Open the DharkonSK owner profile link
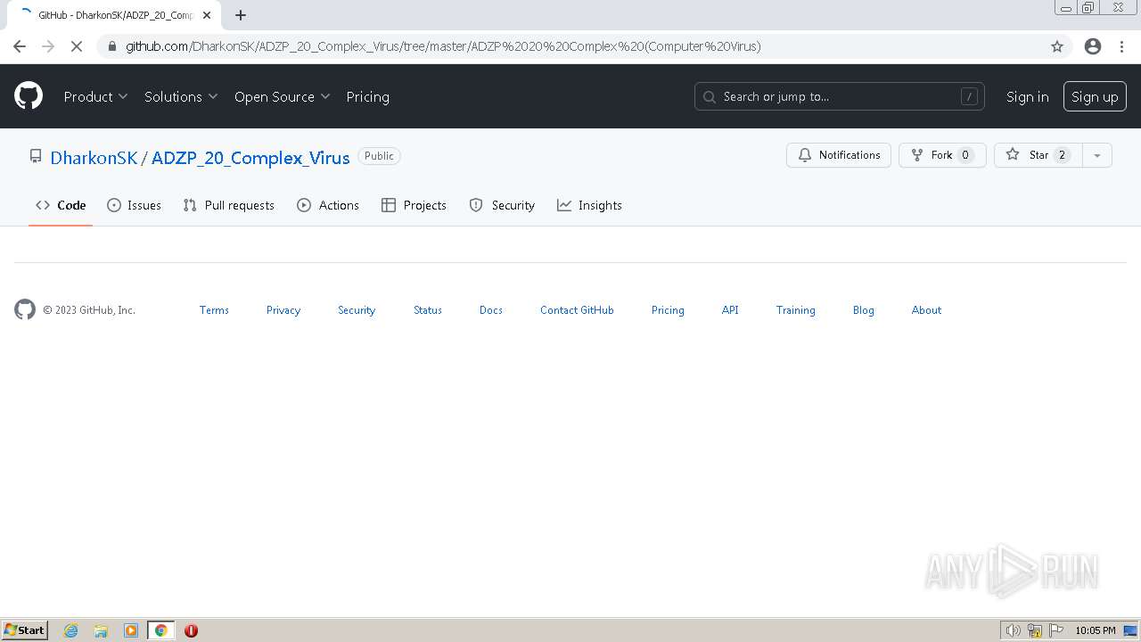Screen dimensions: 1141x642 [x=94, y=158]
